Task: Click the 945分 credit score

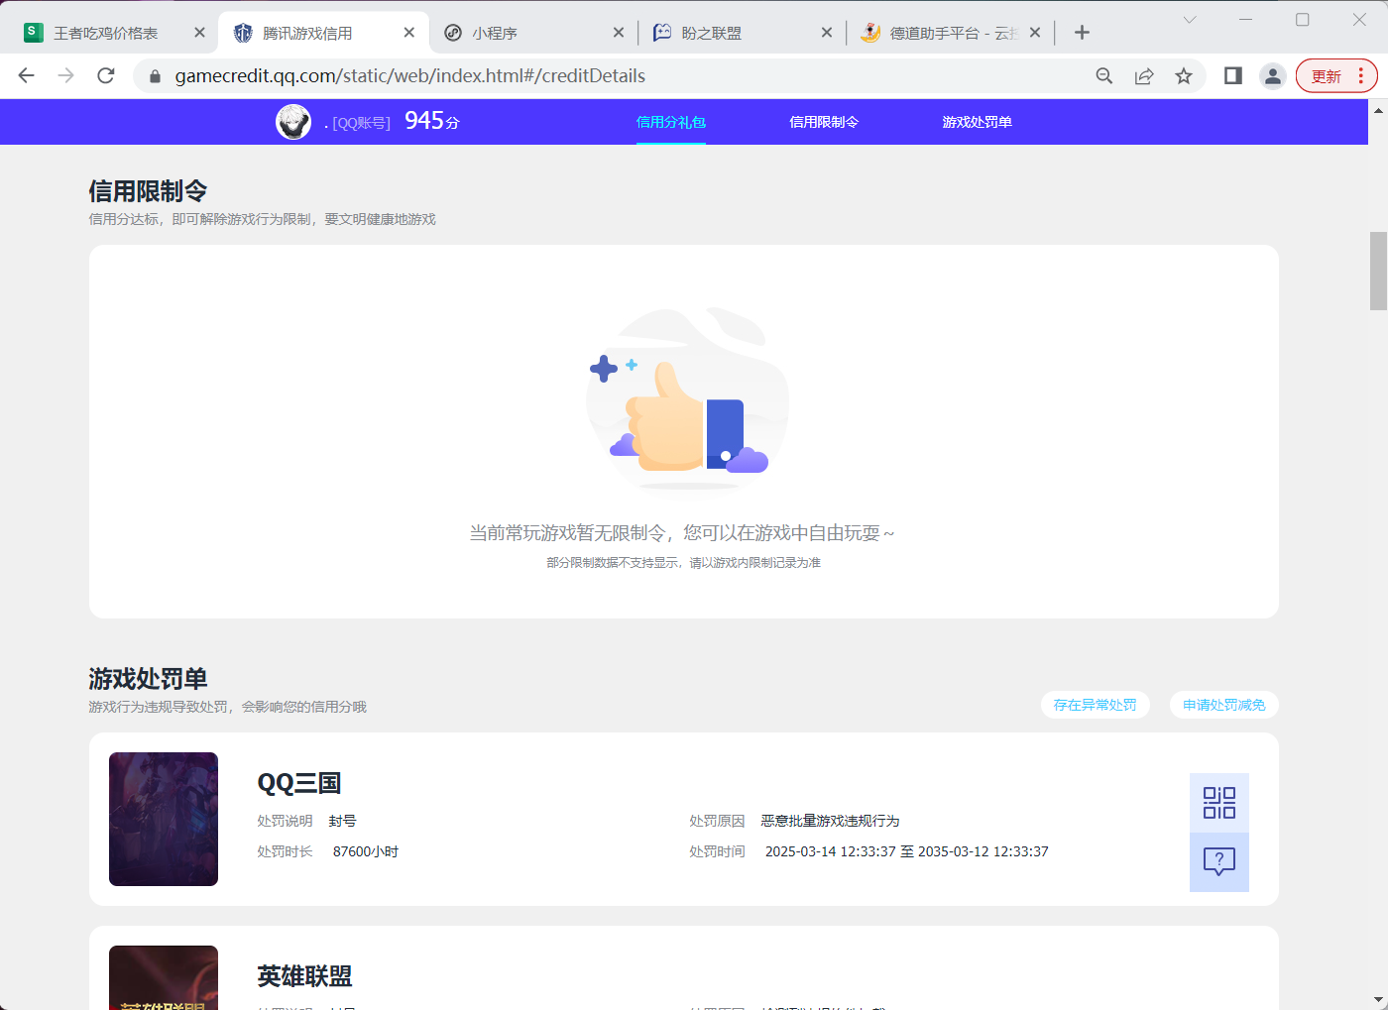Action: coord(432,121)
